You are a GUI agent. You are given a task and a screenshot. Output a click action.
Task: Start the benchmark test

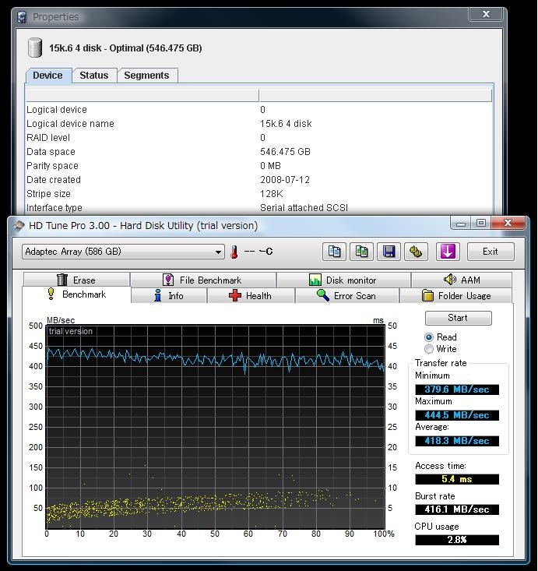(x=458, y=318)
